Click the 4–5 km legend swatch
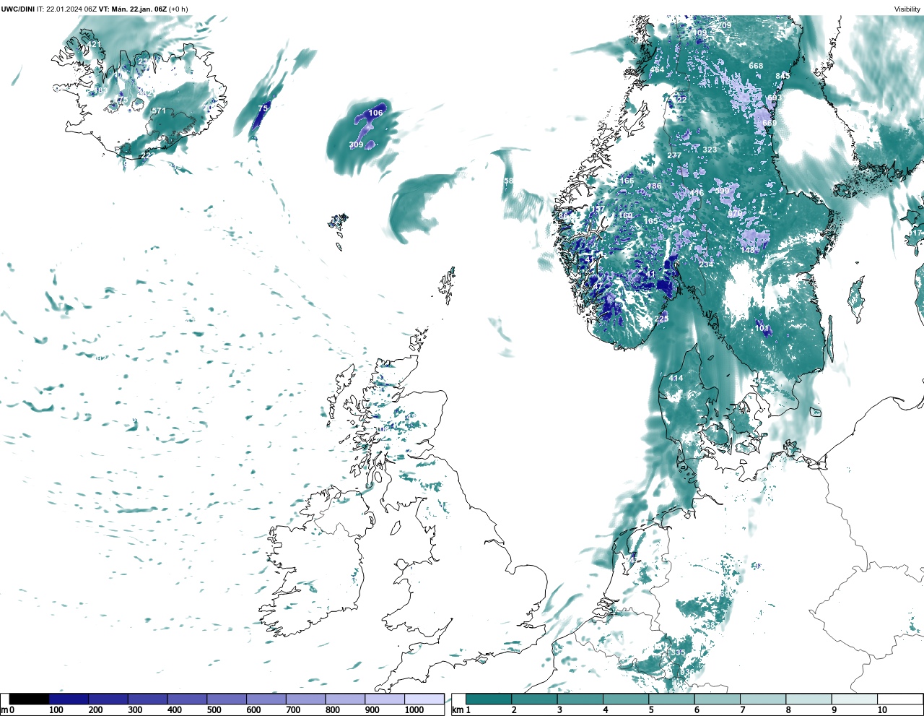924x716 pixels. (x=626, y=699)
